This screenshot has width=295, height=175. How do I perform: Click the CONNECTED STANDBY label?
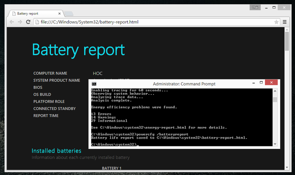54,109
